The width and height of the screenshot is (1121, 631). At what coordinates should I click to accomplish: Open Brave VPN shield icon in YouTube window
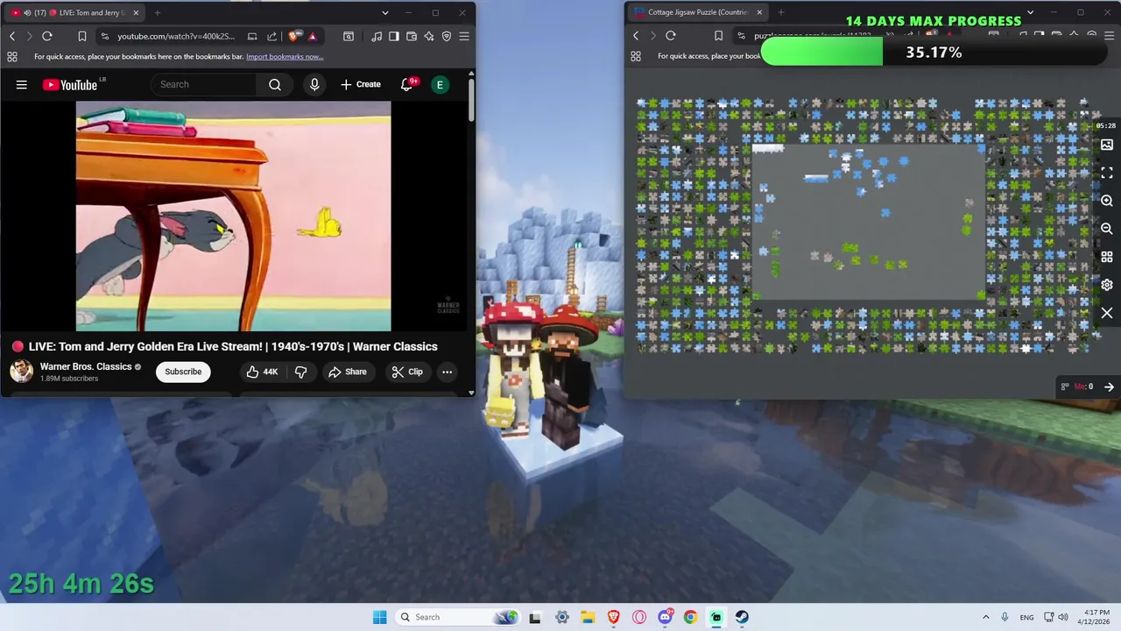447,36
